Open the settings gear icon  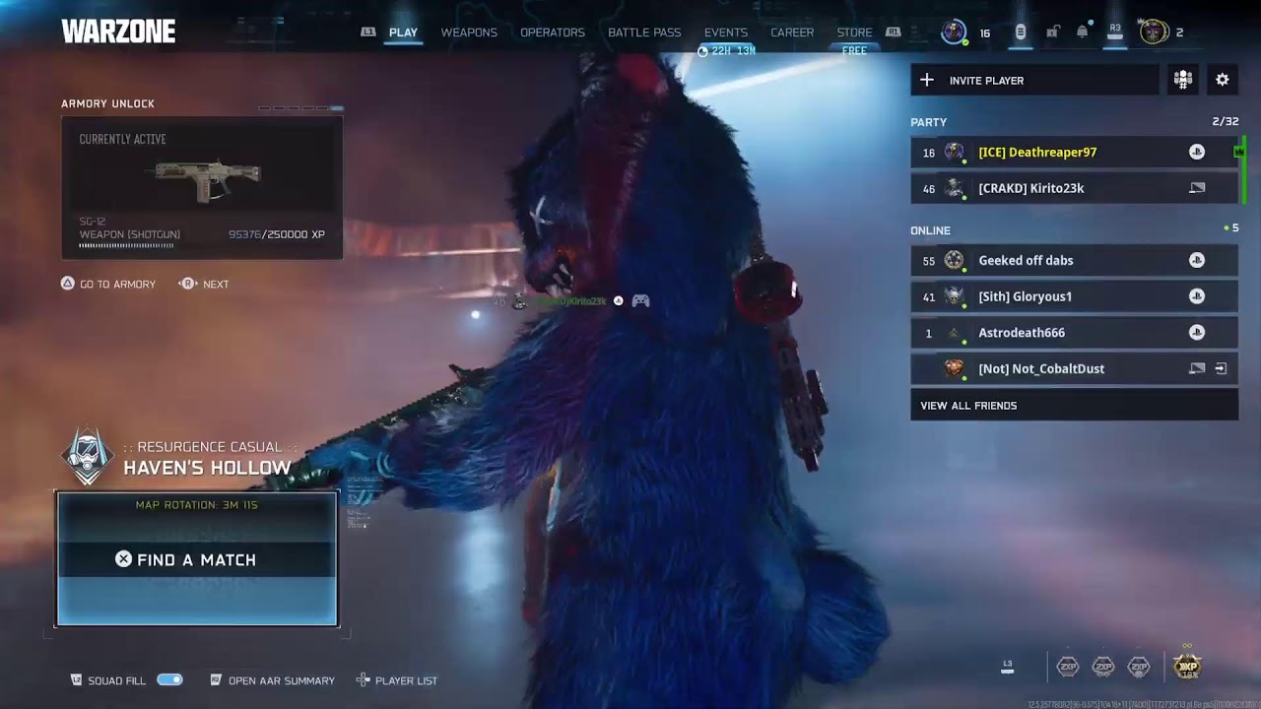[1223, 80]
